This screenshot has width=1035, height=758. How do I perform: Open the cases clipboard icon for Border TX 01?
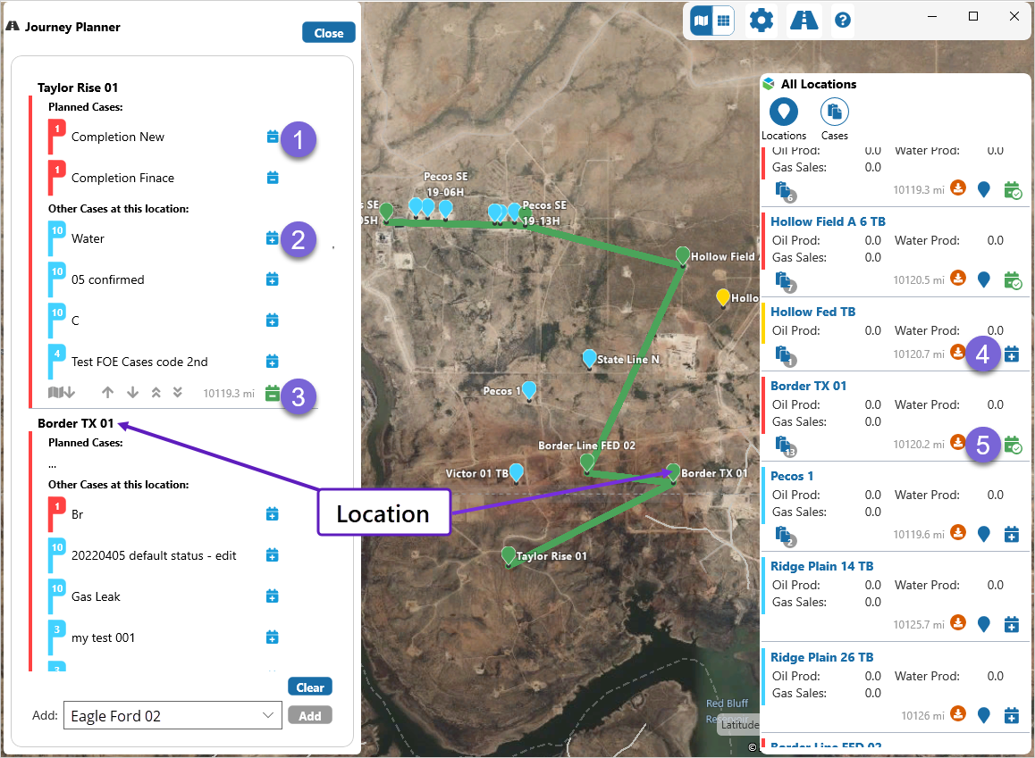pos(784,444)
